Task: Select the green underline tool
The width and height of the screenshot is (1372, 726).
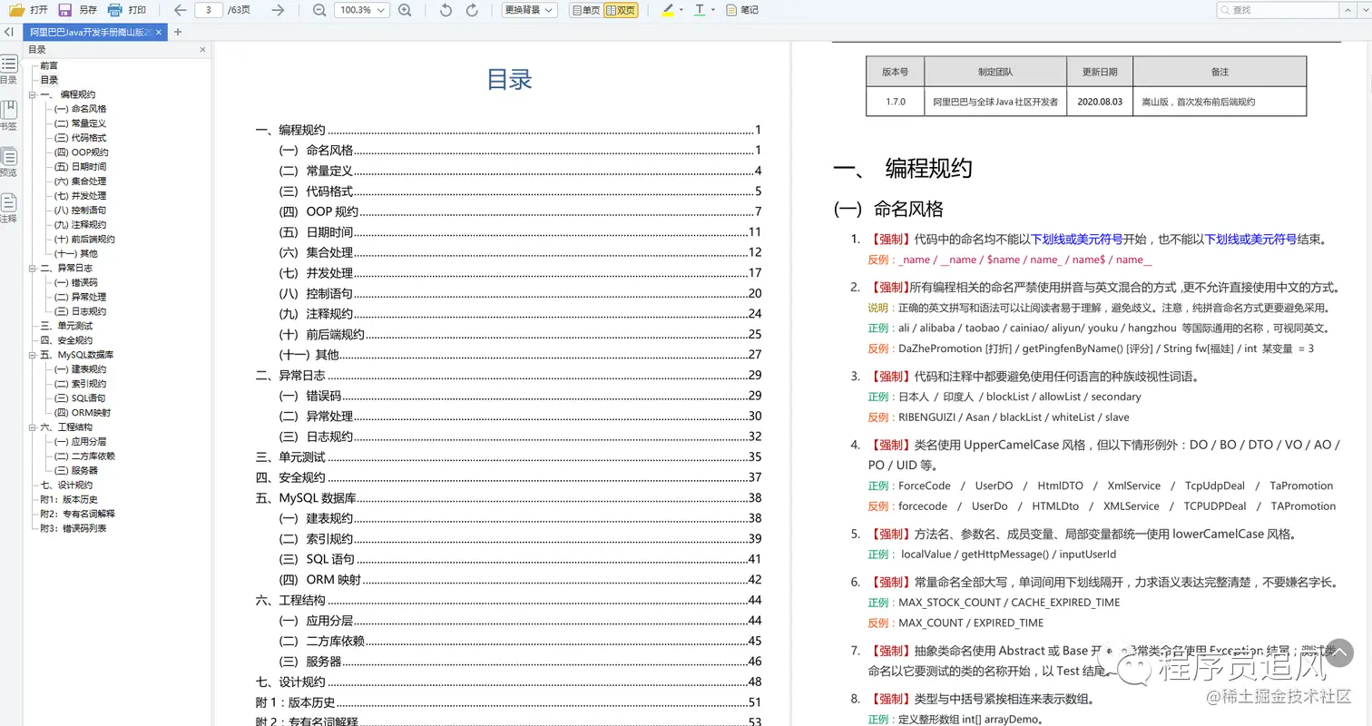Action: pyautogui.click(x=700, y=10)
